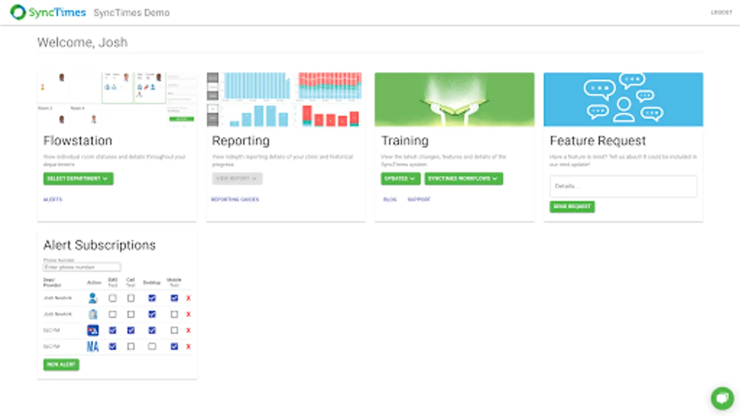Click the blue square MA action icon
The image size is (740, 416).
(93, 330)
